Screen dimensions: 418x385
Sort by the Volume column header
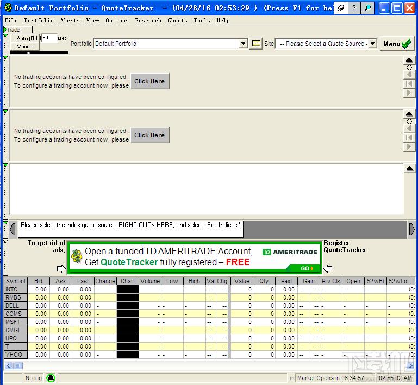[150, 281]
